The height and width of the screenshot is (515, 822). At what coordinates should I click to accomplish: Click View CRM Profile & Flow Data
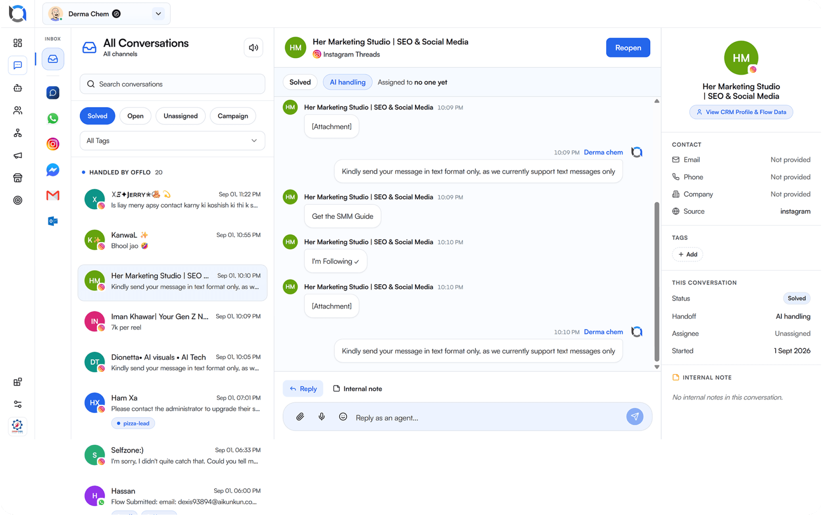pos(741,112)
